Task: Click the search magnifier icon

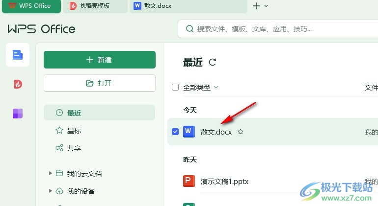Action: click(189, 29)
